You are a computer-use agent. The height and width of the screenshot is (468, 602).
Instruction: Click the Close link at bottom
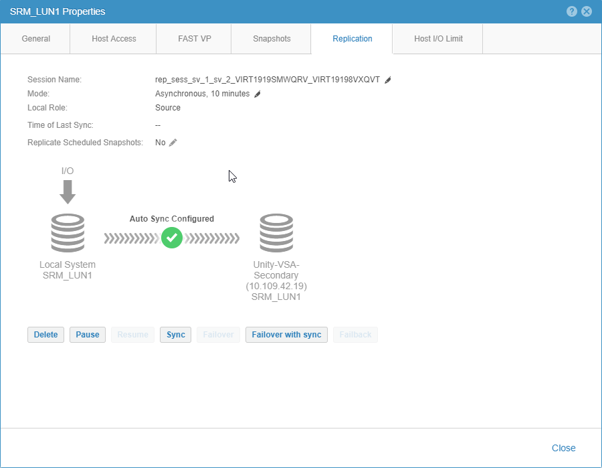tap(563, 448)
